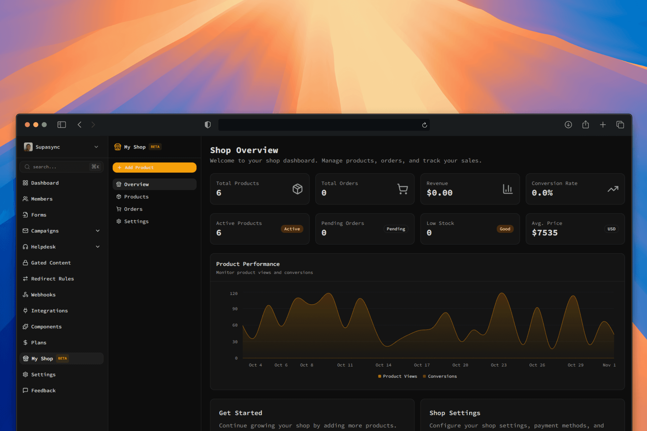Viewport: 647px width, 431px height.
Task: Toggle Conversions legend series
Action: pos(440,376)
